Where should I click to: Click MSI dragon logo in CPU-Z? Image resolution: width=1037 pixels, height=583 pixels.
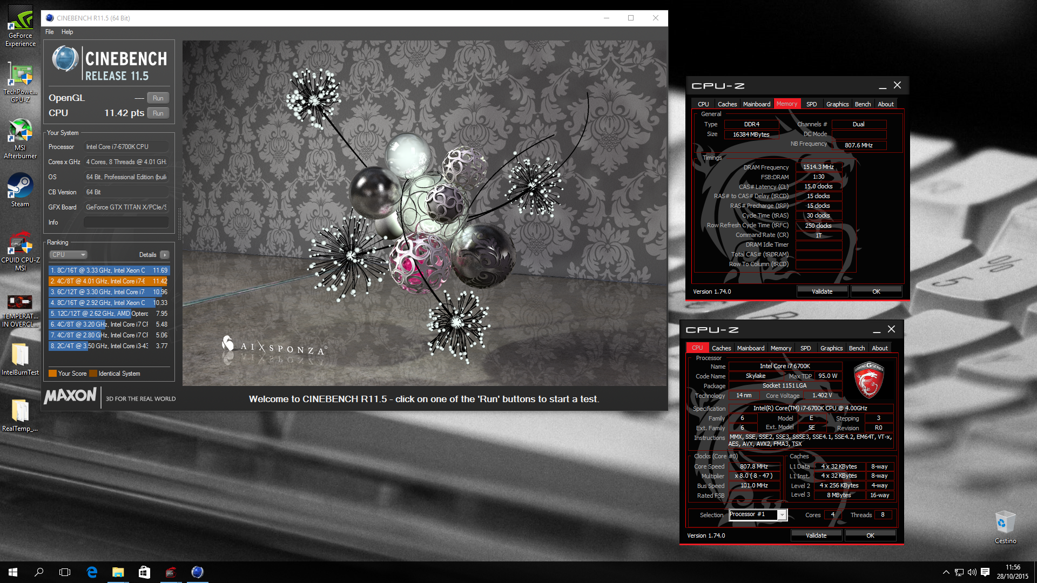coord(868,380)
